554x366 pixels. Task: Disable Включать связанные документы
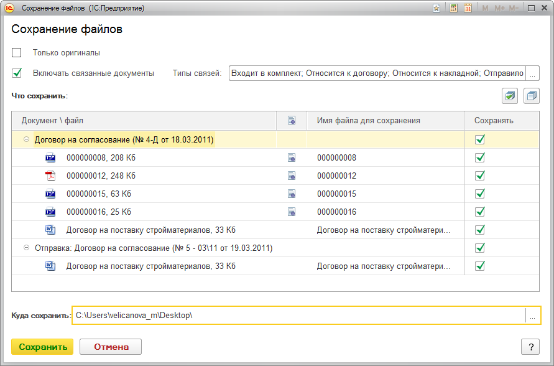[x=16, y=73]
